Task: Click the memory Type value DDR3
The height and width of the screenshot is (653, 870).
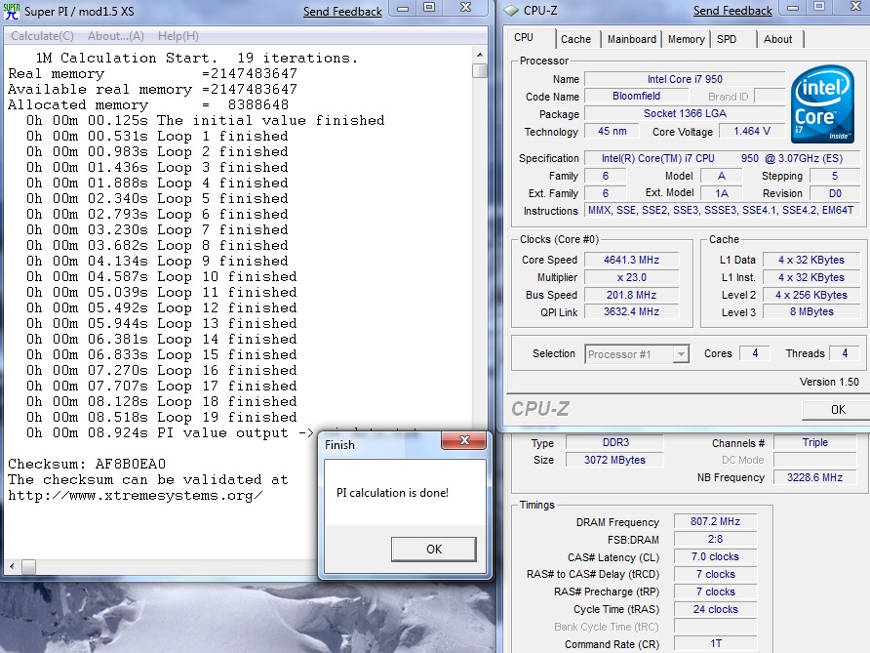Action: tap(615, 442)
